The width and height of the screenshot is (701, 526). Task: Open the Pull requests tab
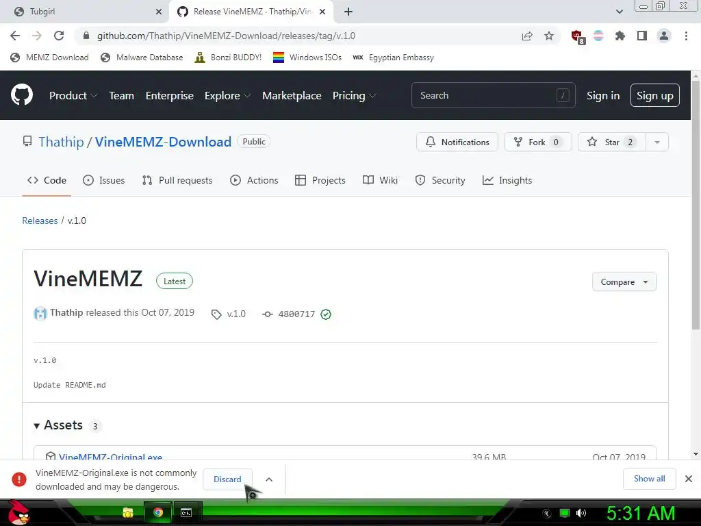[x=177, y=180]
